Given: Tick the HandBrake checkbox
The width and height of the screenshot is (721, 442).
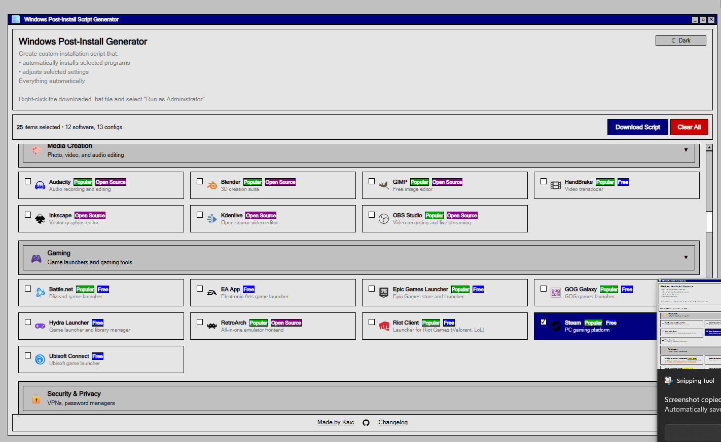Looking at the screenshot, I should [544, 181].
